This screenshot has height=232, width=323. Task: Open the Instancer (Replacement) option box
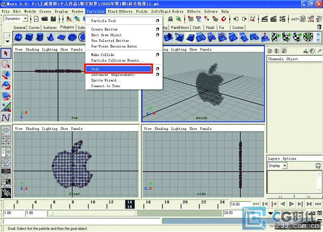(157, 75)
